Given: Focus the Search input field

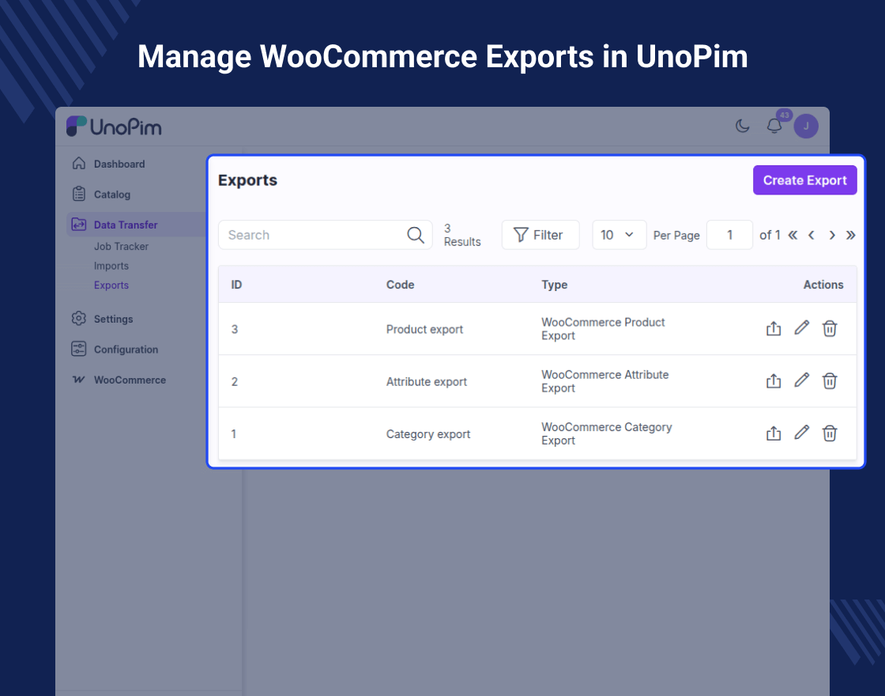Looking at the screenshot, I should [x=325, y=235].
